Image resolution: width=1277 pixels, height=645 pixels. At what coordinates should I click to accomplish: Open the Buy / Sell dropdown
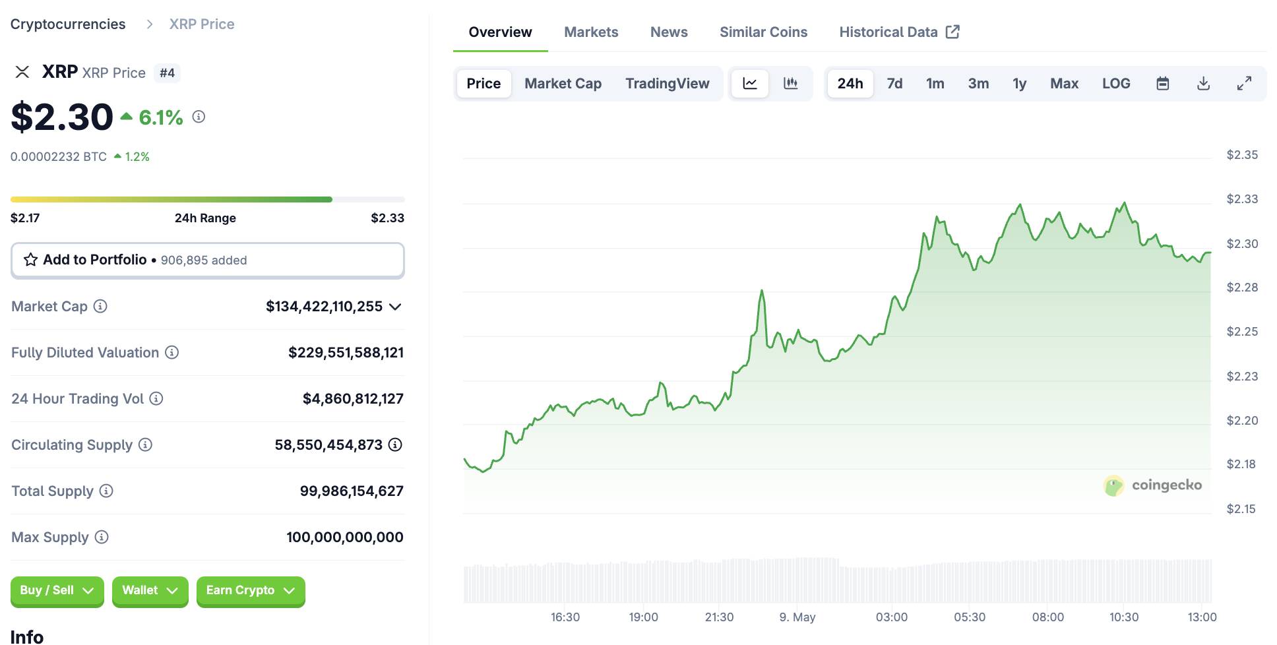tap(57, 591)
